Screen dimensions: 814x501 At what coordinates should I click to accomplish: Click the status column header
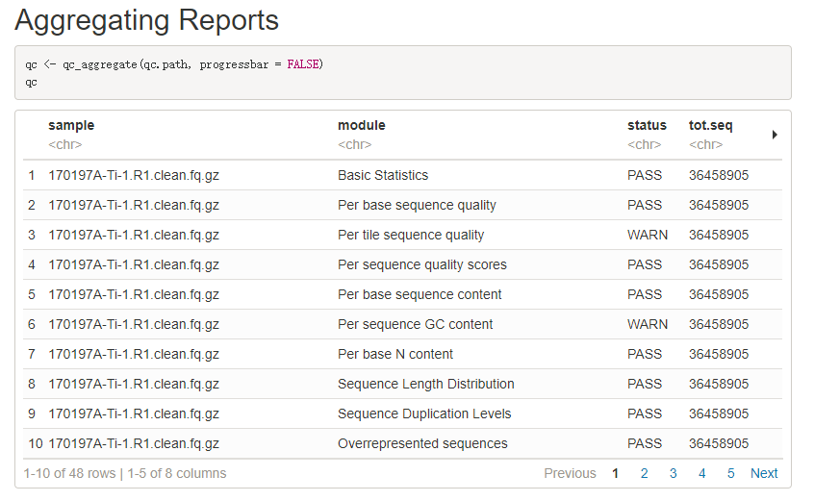click(647, 125)
